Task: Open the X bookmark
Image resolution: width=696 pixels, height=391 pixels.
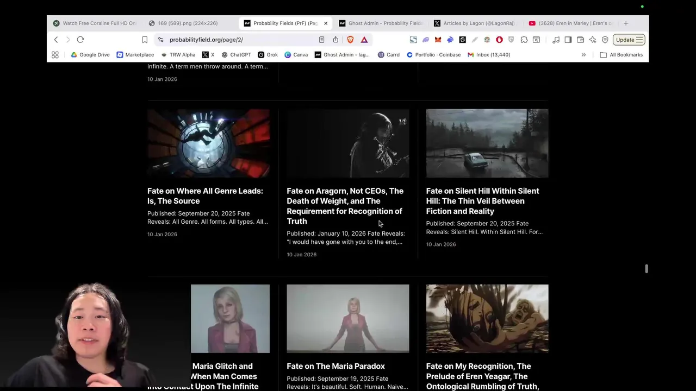Action: tap(208, 55)
